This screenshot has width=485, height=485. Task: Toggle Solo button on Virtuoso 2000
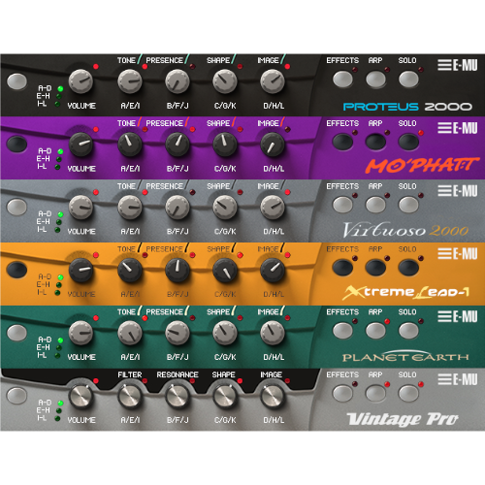pyautogui.click(x=408, y=205)
